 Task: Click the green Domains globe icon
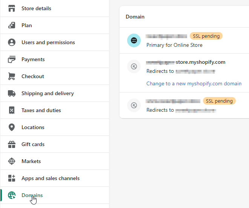point(12,195)
